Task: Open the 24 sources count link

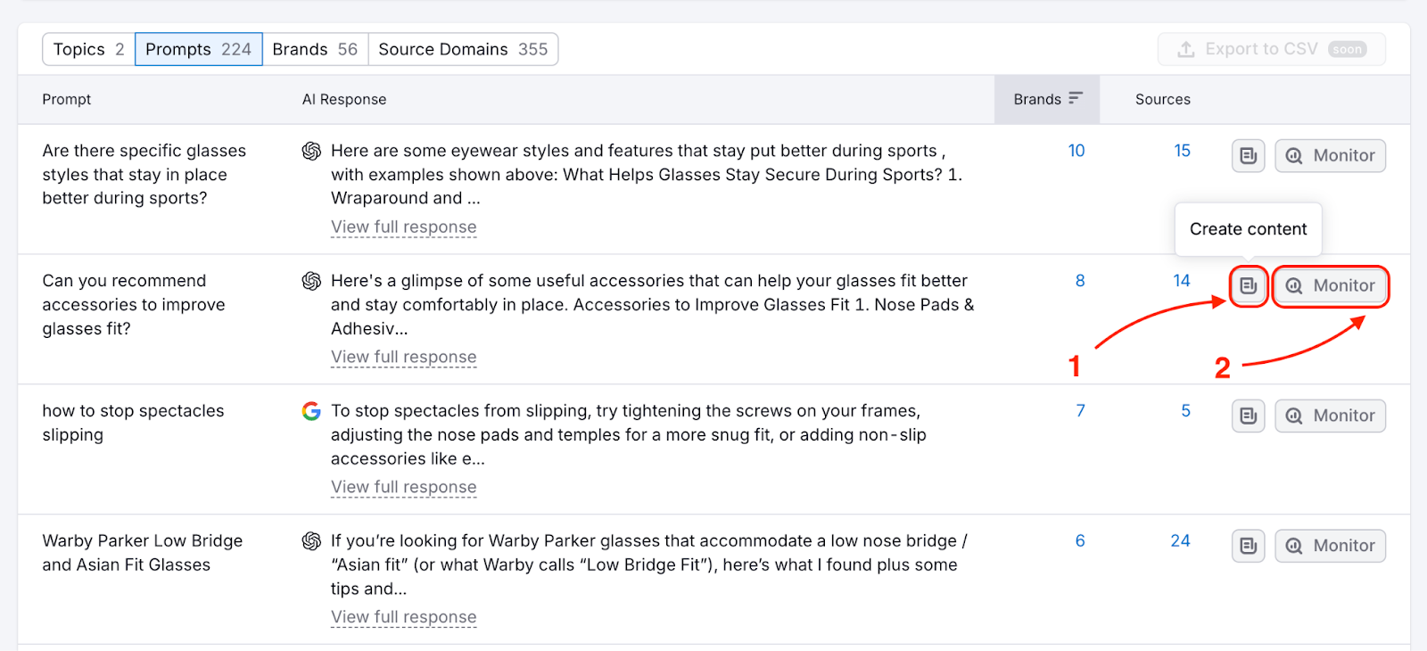Action: point(1180,540)
